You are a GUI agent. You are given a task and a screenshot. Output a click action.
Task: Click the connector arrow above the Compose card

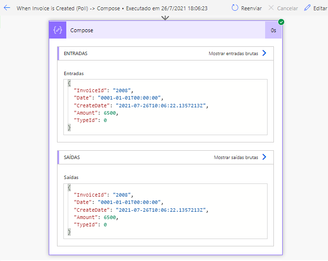[x=165, y=18]
